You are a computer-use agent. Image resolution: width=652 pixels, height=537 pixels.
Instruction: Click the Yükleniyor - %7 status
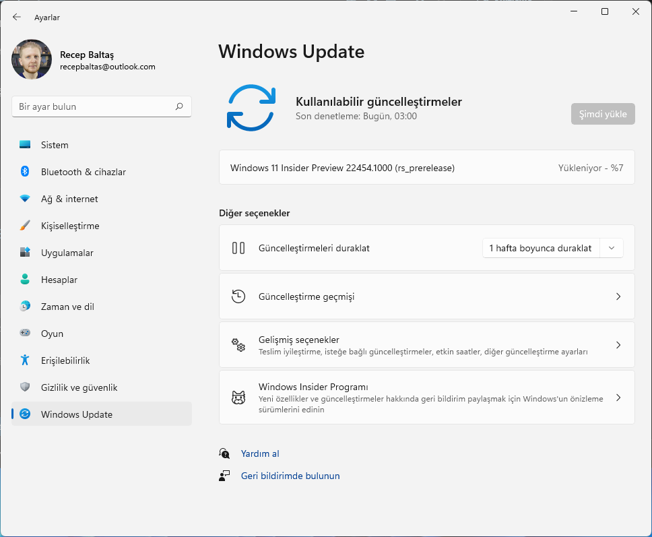[x=591, y=168]
